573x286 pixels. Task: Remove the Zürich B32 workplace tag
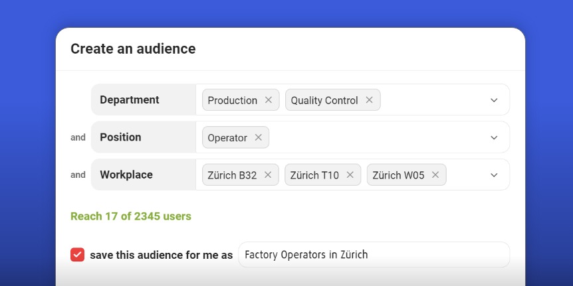click(268, 175)
